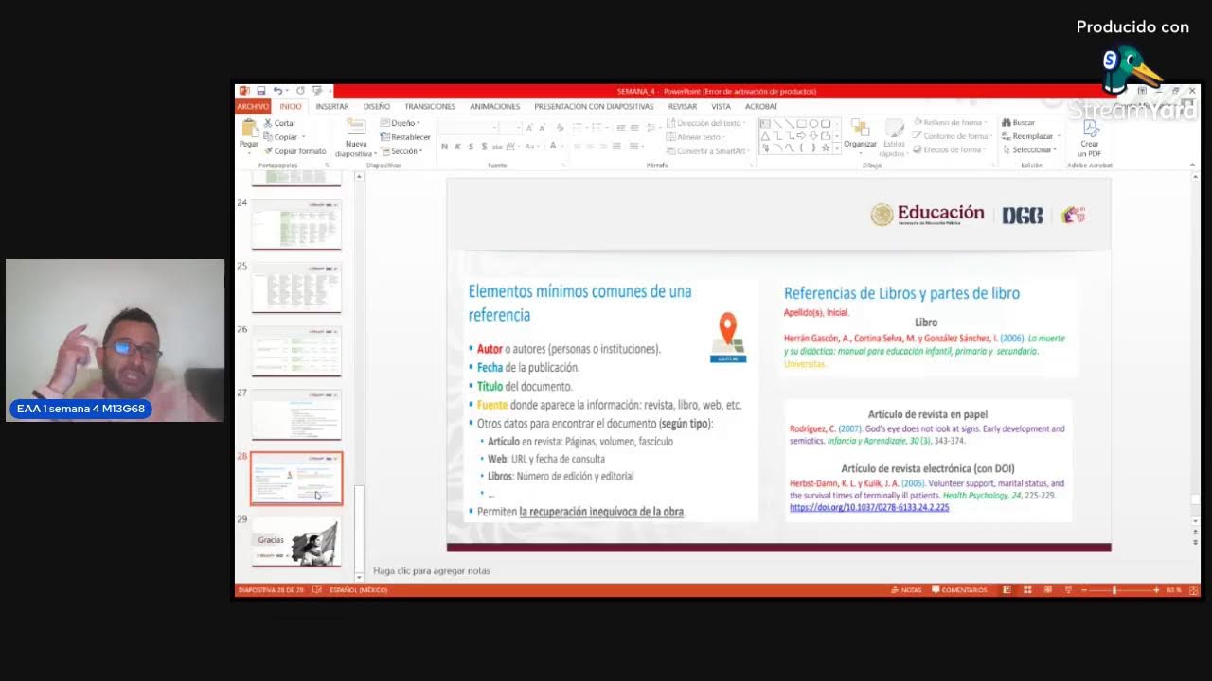Select slide 29 Gracias thumbnail
Image resolution: width=1212 pixels, height=681 pixels.
coord(296,541)
